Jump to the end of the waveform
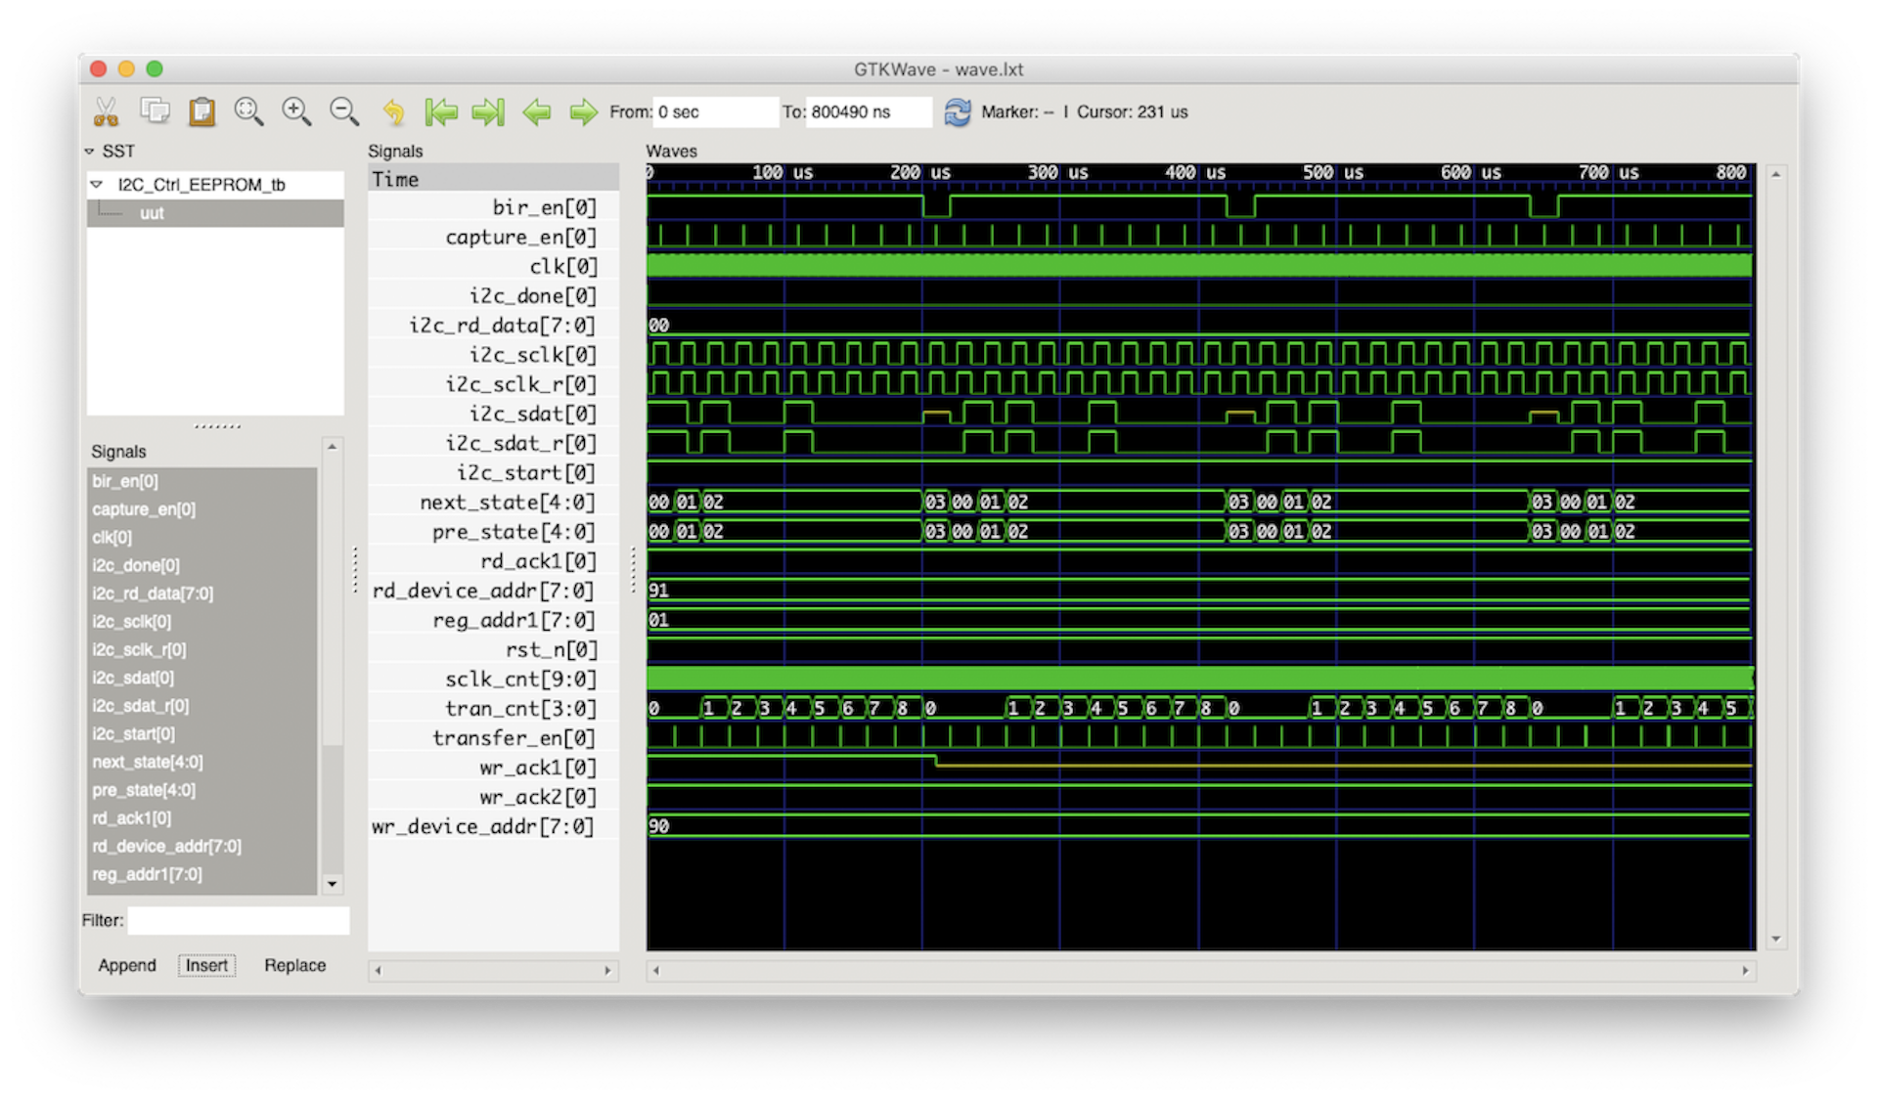1878x1099 pixels. (x=487, y=111)
